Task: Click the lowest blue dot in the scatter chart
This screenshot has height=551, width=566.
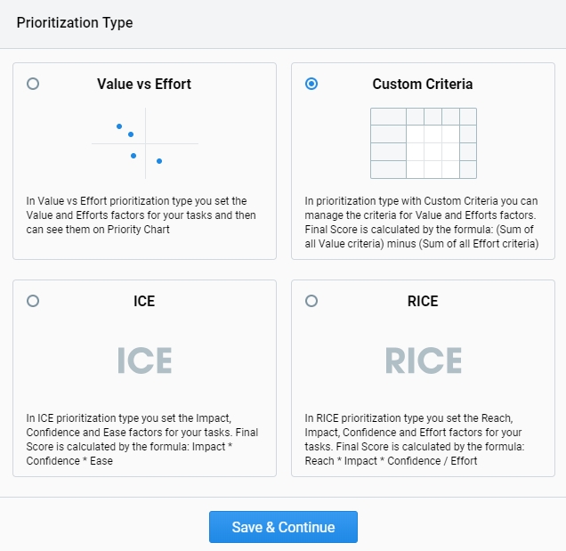Action: click(x=159, y=161)
